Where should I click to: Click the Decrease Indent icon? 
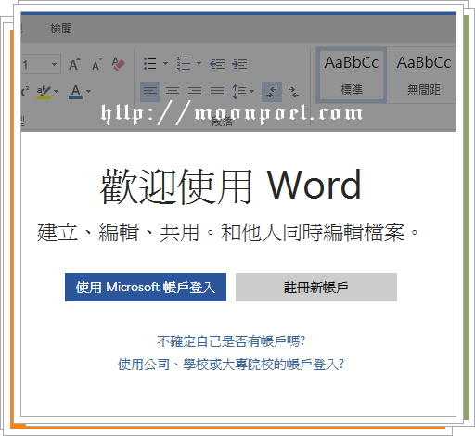[x=217, y=64]
